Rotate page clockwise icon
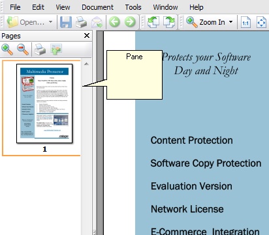Image resolution: width=269 pixels, height=235 pixels. tap(169, 22)
